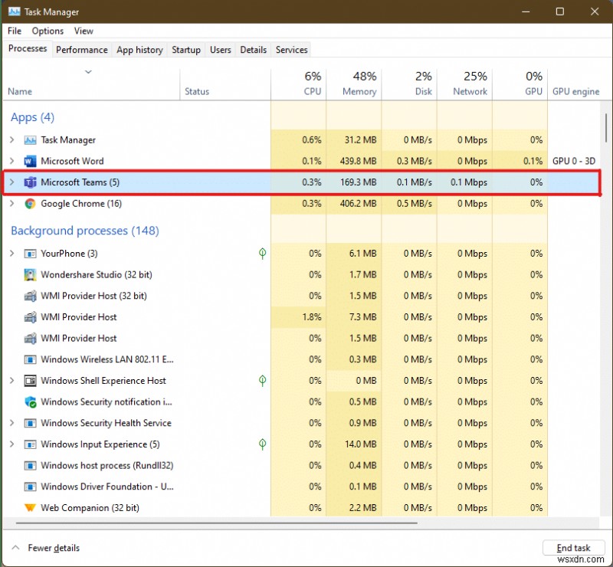613x567 pixels.
Task: Click the eco leaf icon beside Windows Input Experience
Action: (x=262, y=444)
